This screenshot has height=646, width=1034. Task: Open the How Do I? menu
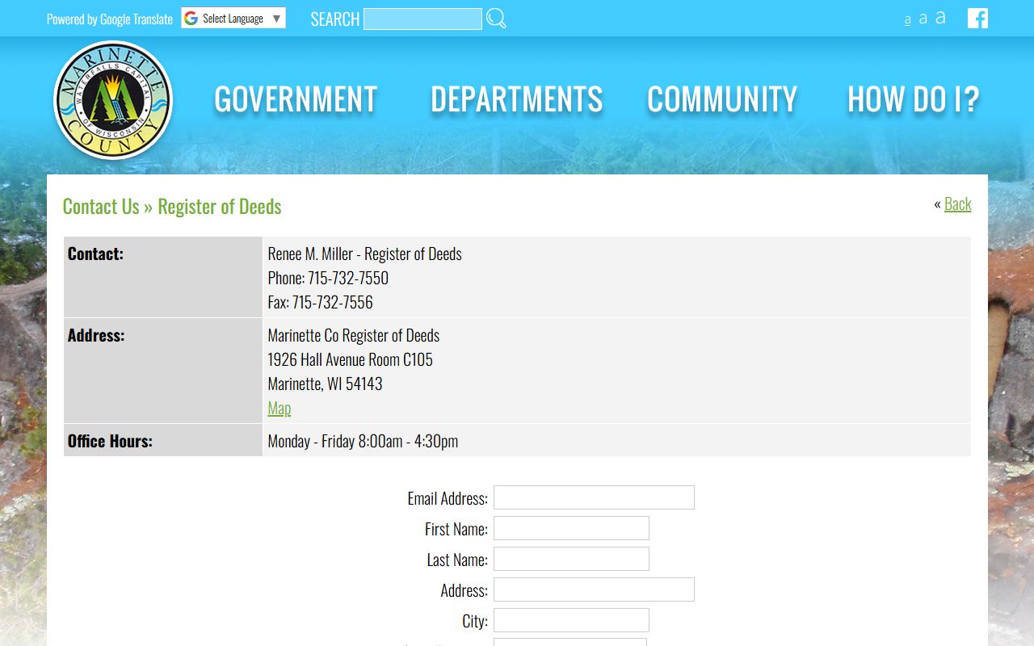click(x=913, y=99)
